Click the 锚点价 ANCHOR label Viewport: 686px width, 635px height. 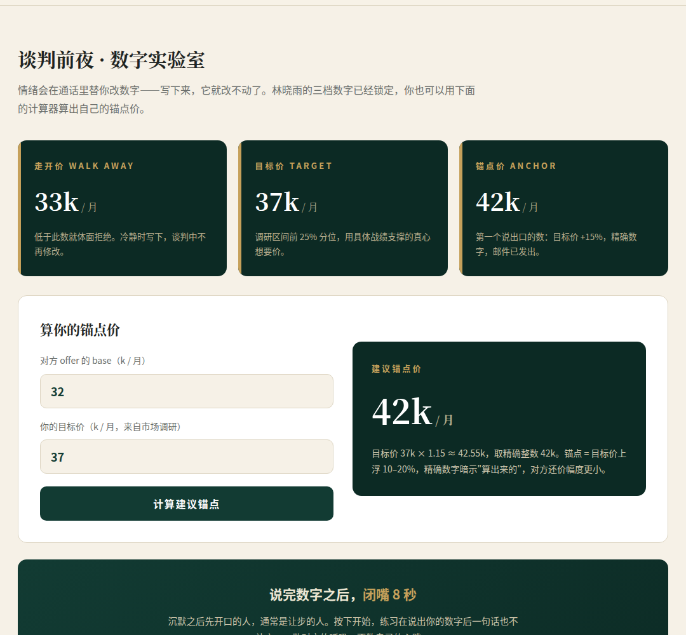[x=516, y=166]
